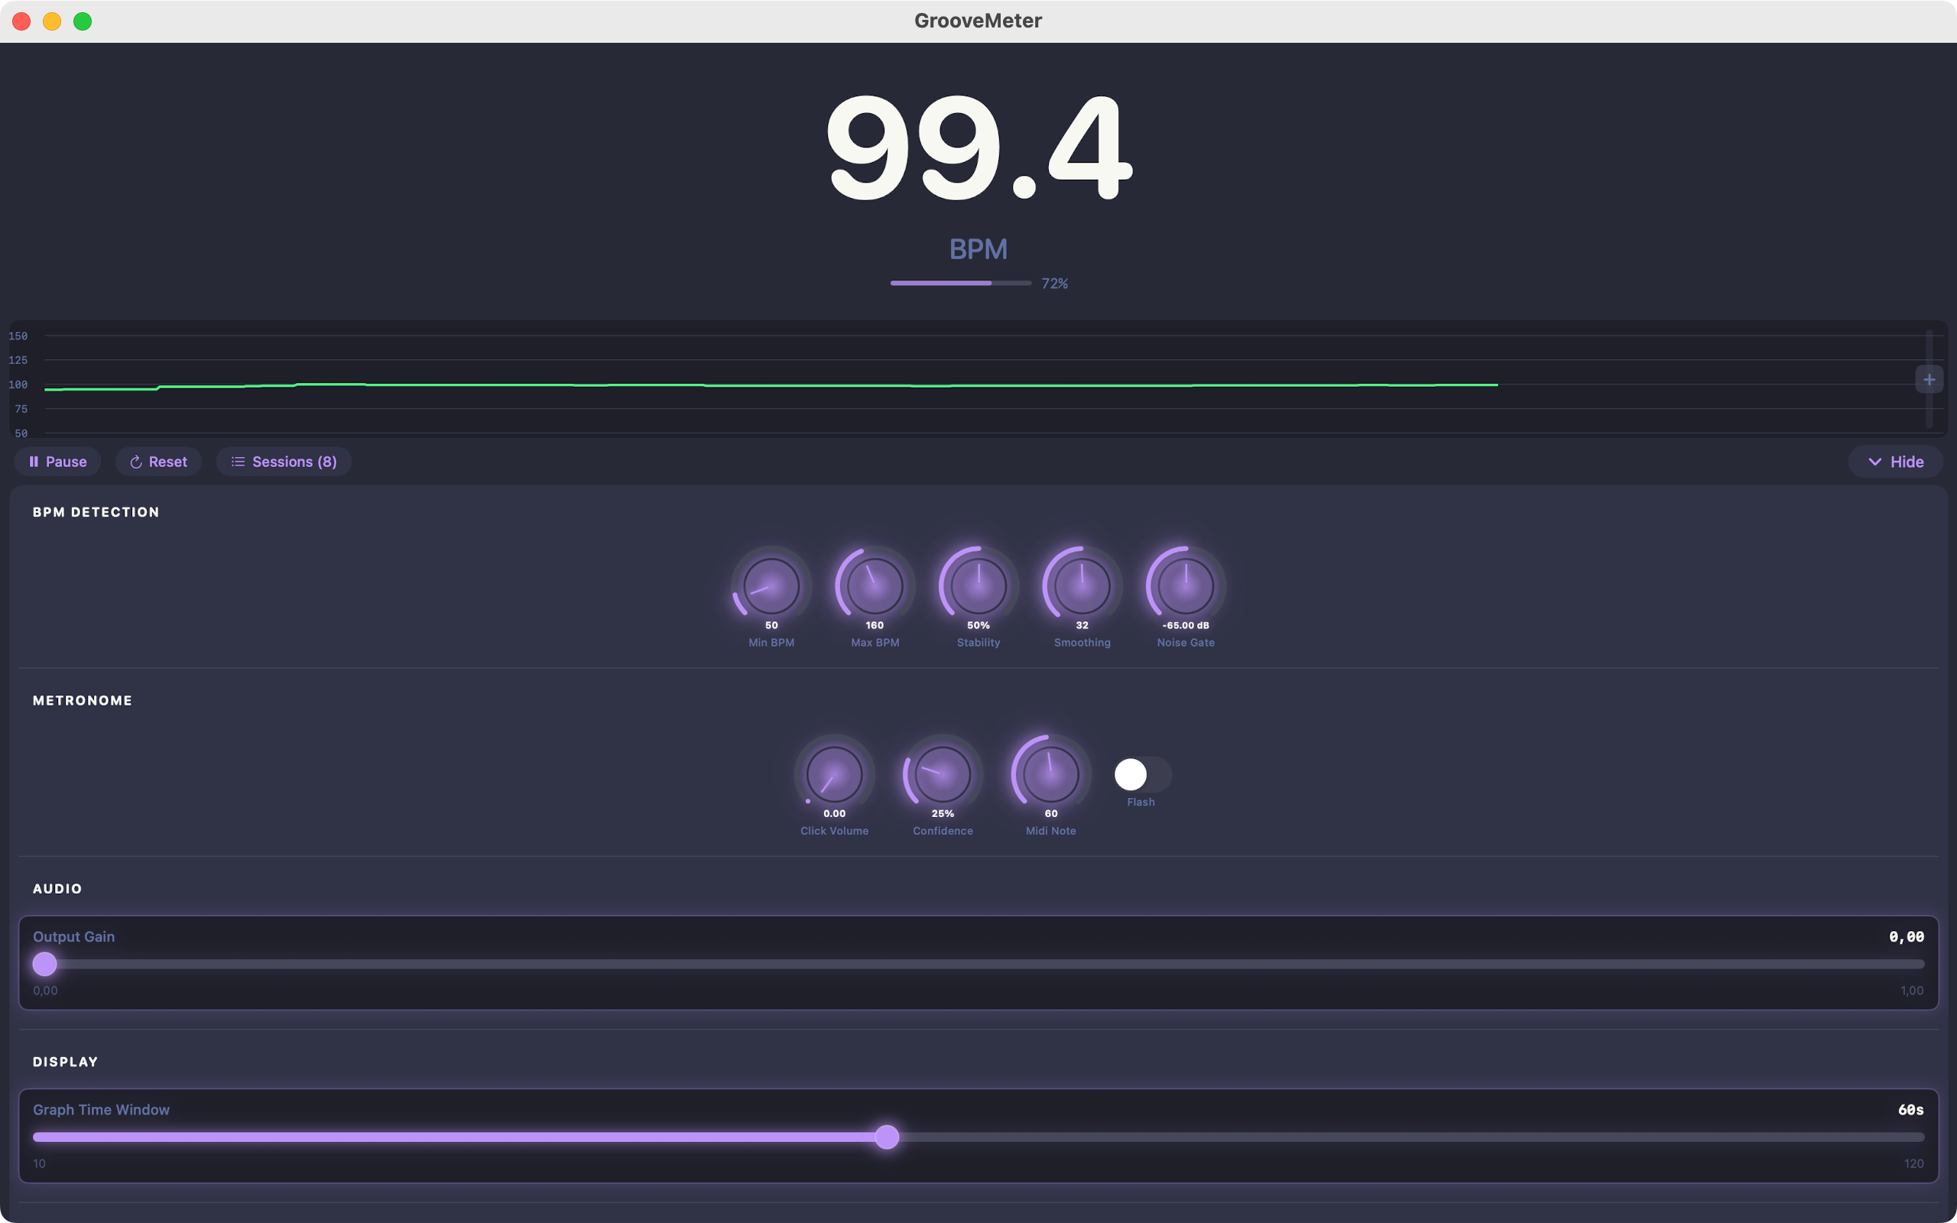1957x1223 pixels.
Task: Click the Min BPM knob
Action: (x=771, y=586)
